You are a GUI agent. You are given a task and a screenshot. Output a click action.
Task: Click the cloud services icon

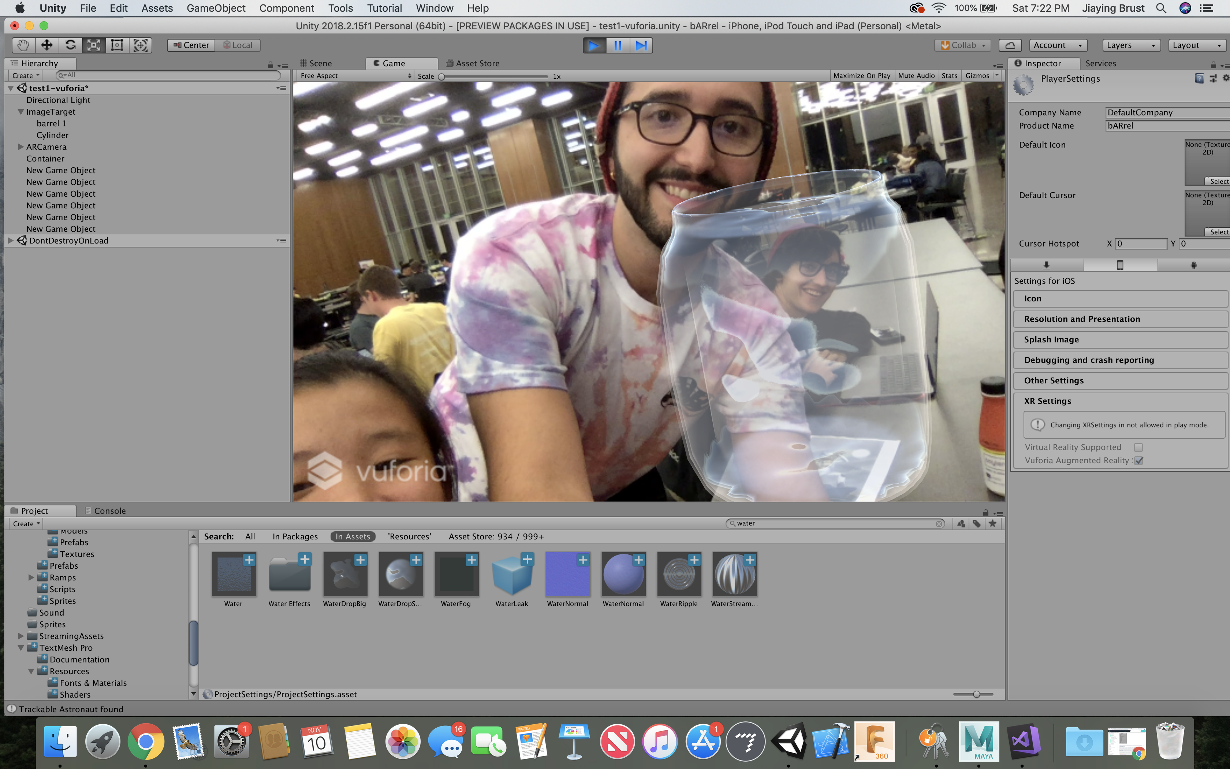tap(1010, 45)
